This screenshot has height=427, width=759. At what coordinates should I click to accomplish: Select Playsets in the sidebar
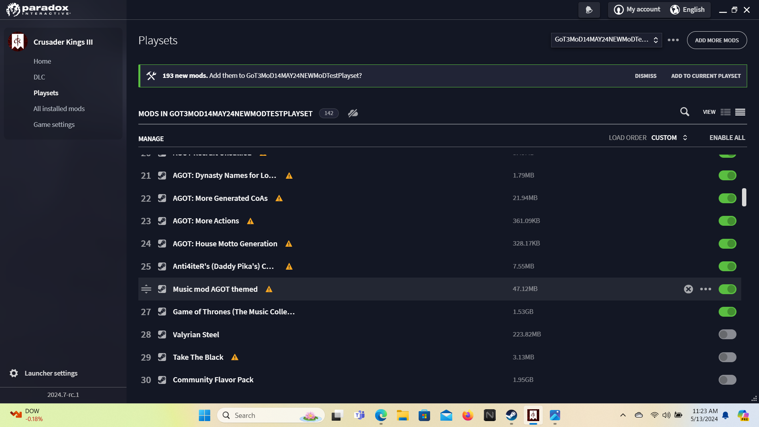[46, 93]
